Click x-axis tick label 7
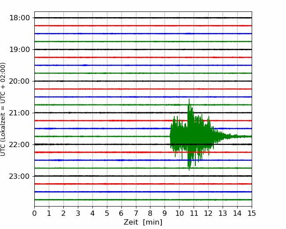The image size is (286, 229). (x=136, y=213)
